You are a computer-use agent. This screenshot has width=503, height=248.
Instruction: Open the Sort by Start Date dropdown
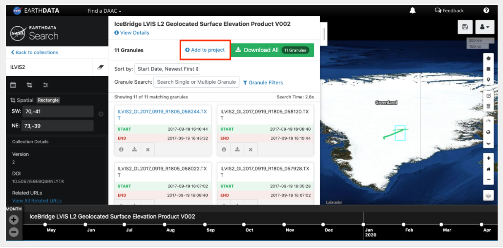[167, 69]
